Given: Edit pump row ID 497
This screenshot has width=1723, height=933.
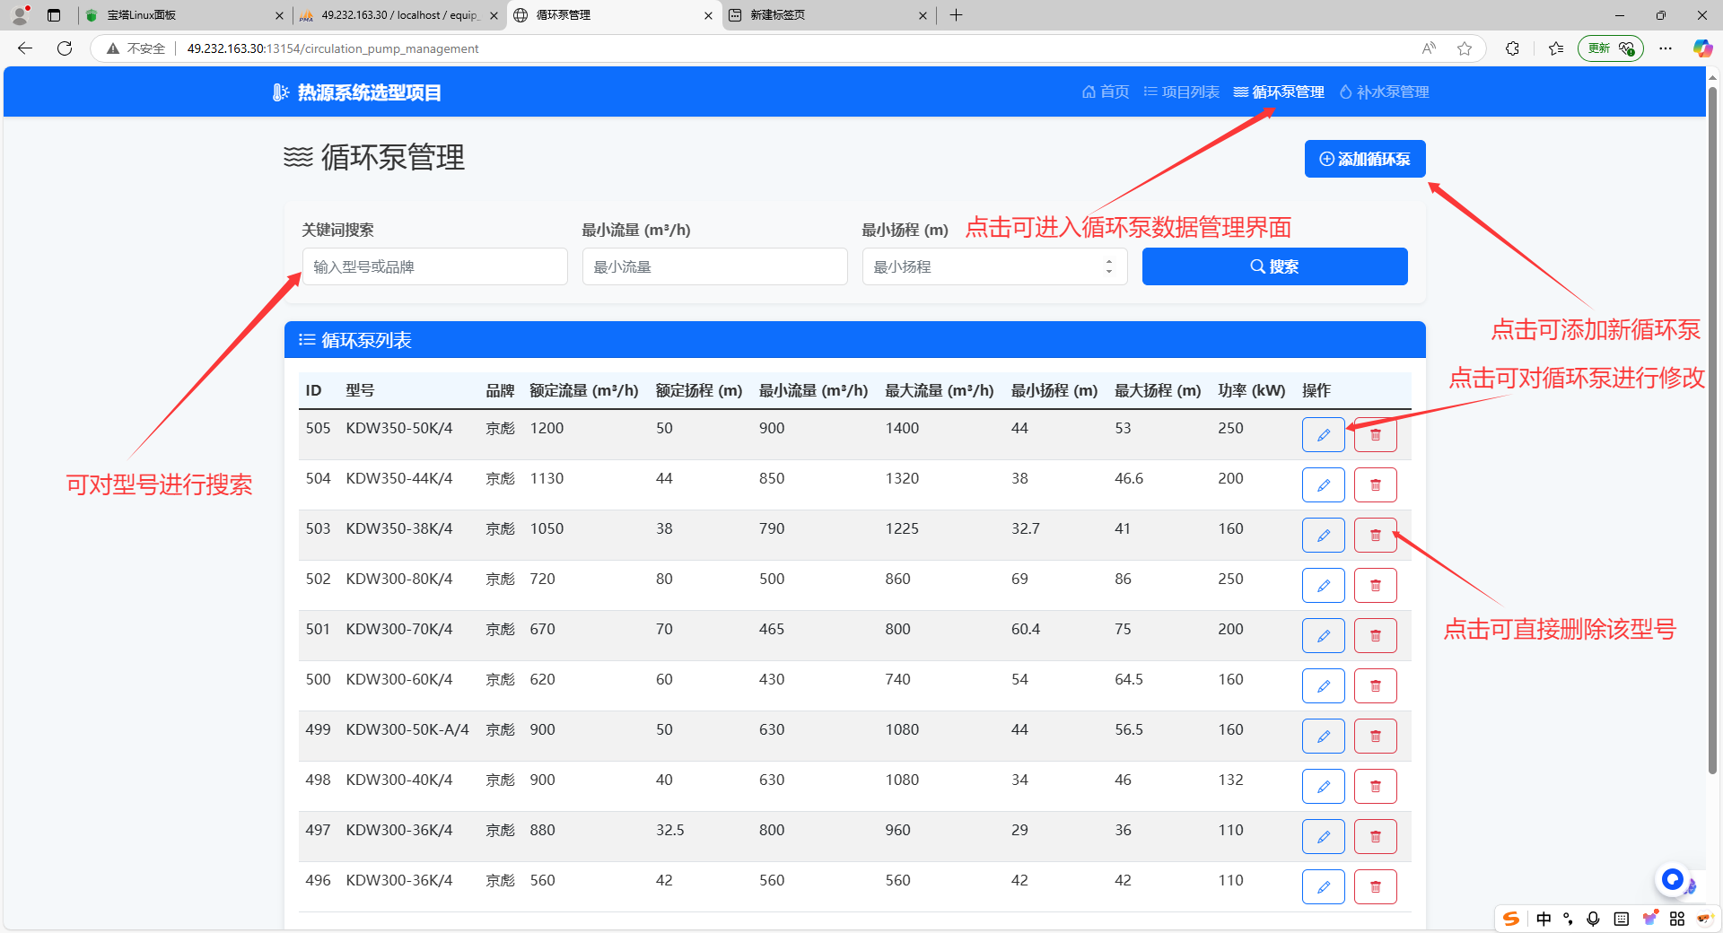Looking at the screenshot, I should pyautogui.click(x=1323, y=837).
